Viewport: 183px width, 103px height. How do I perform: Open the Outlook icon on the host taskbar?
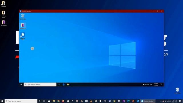tap(138, 101)
